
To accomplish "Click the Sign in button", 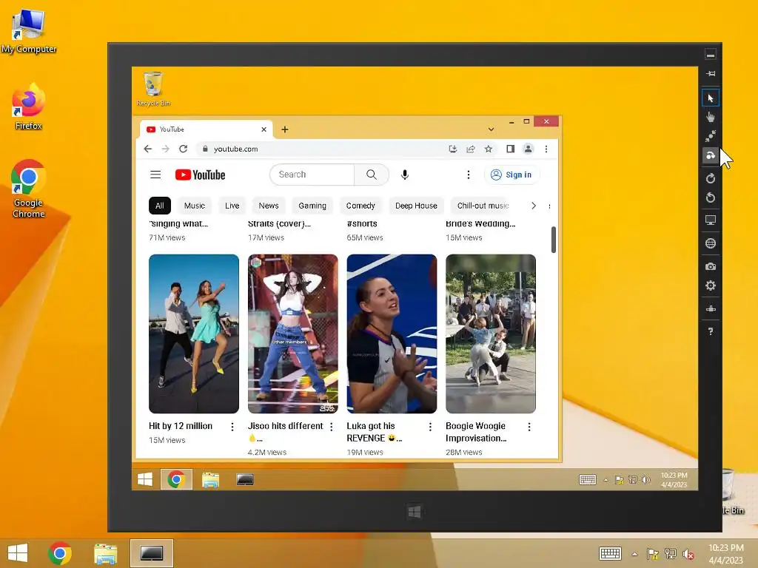I will click(x=512, y=175).
